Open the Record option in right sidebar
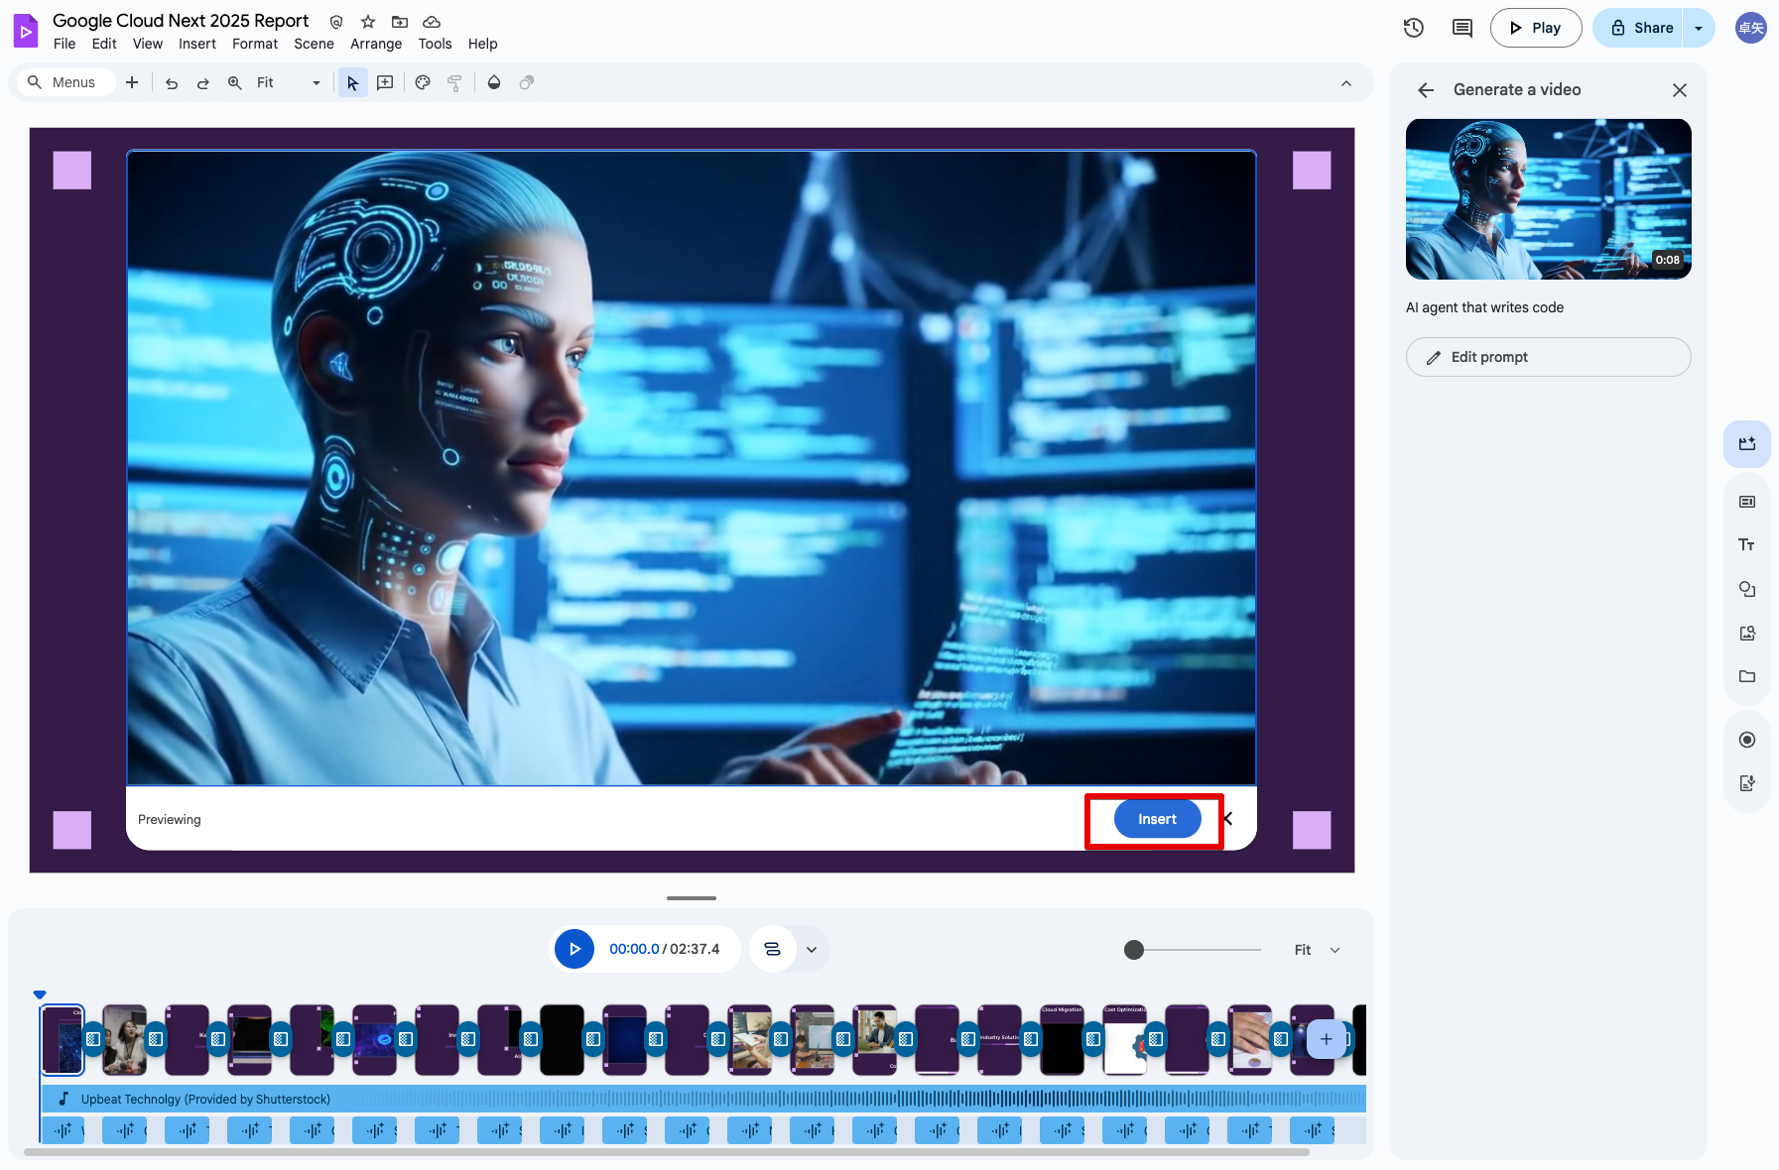The width and height of the screenshot is (1779, 1170). tap(1746, 740)
